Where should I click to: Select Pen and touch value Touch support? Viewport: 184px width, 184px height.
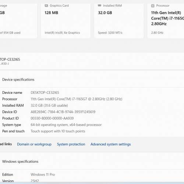coord(58,131)
